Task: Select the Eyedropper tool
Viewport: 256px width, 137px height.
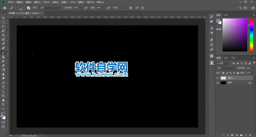Action: click(x=3, y=44)
